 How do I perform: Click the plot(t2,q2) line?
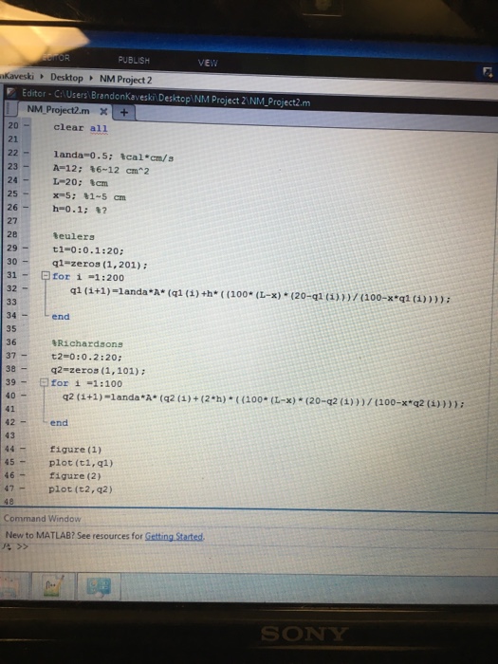81,489
